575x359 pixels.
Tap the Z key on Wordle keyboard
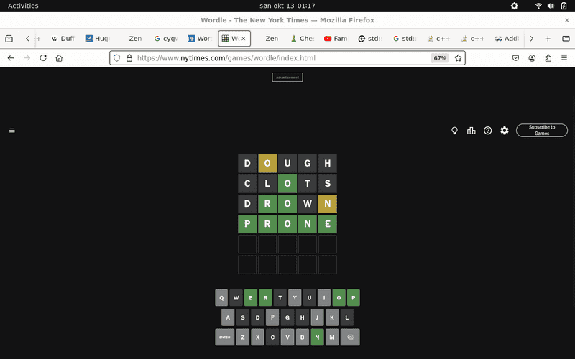243,337
